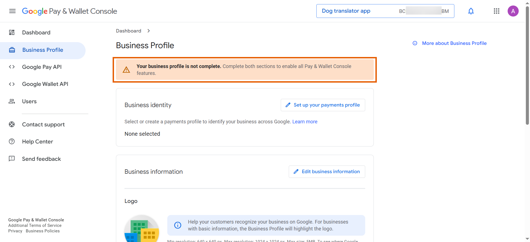The height and width of the screenshot is (242, 530).
Task: Click the Users people icon
Action: [12, 101]
